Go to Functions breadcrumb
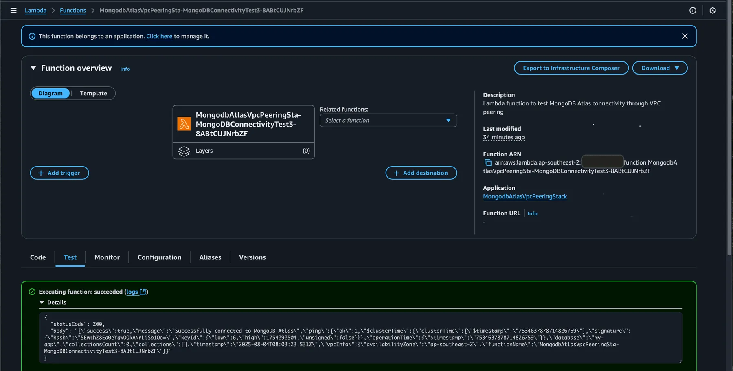The height and width of the screenshot is (371, 733). [73, 11]
